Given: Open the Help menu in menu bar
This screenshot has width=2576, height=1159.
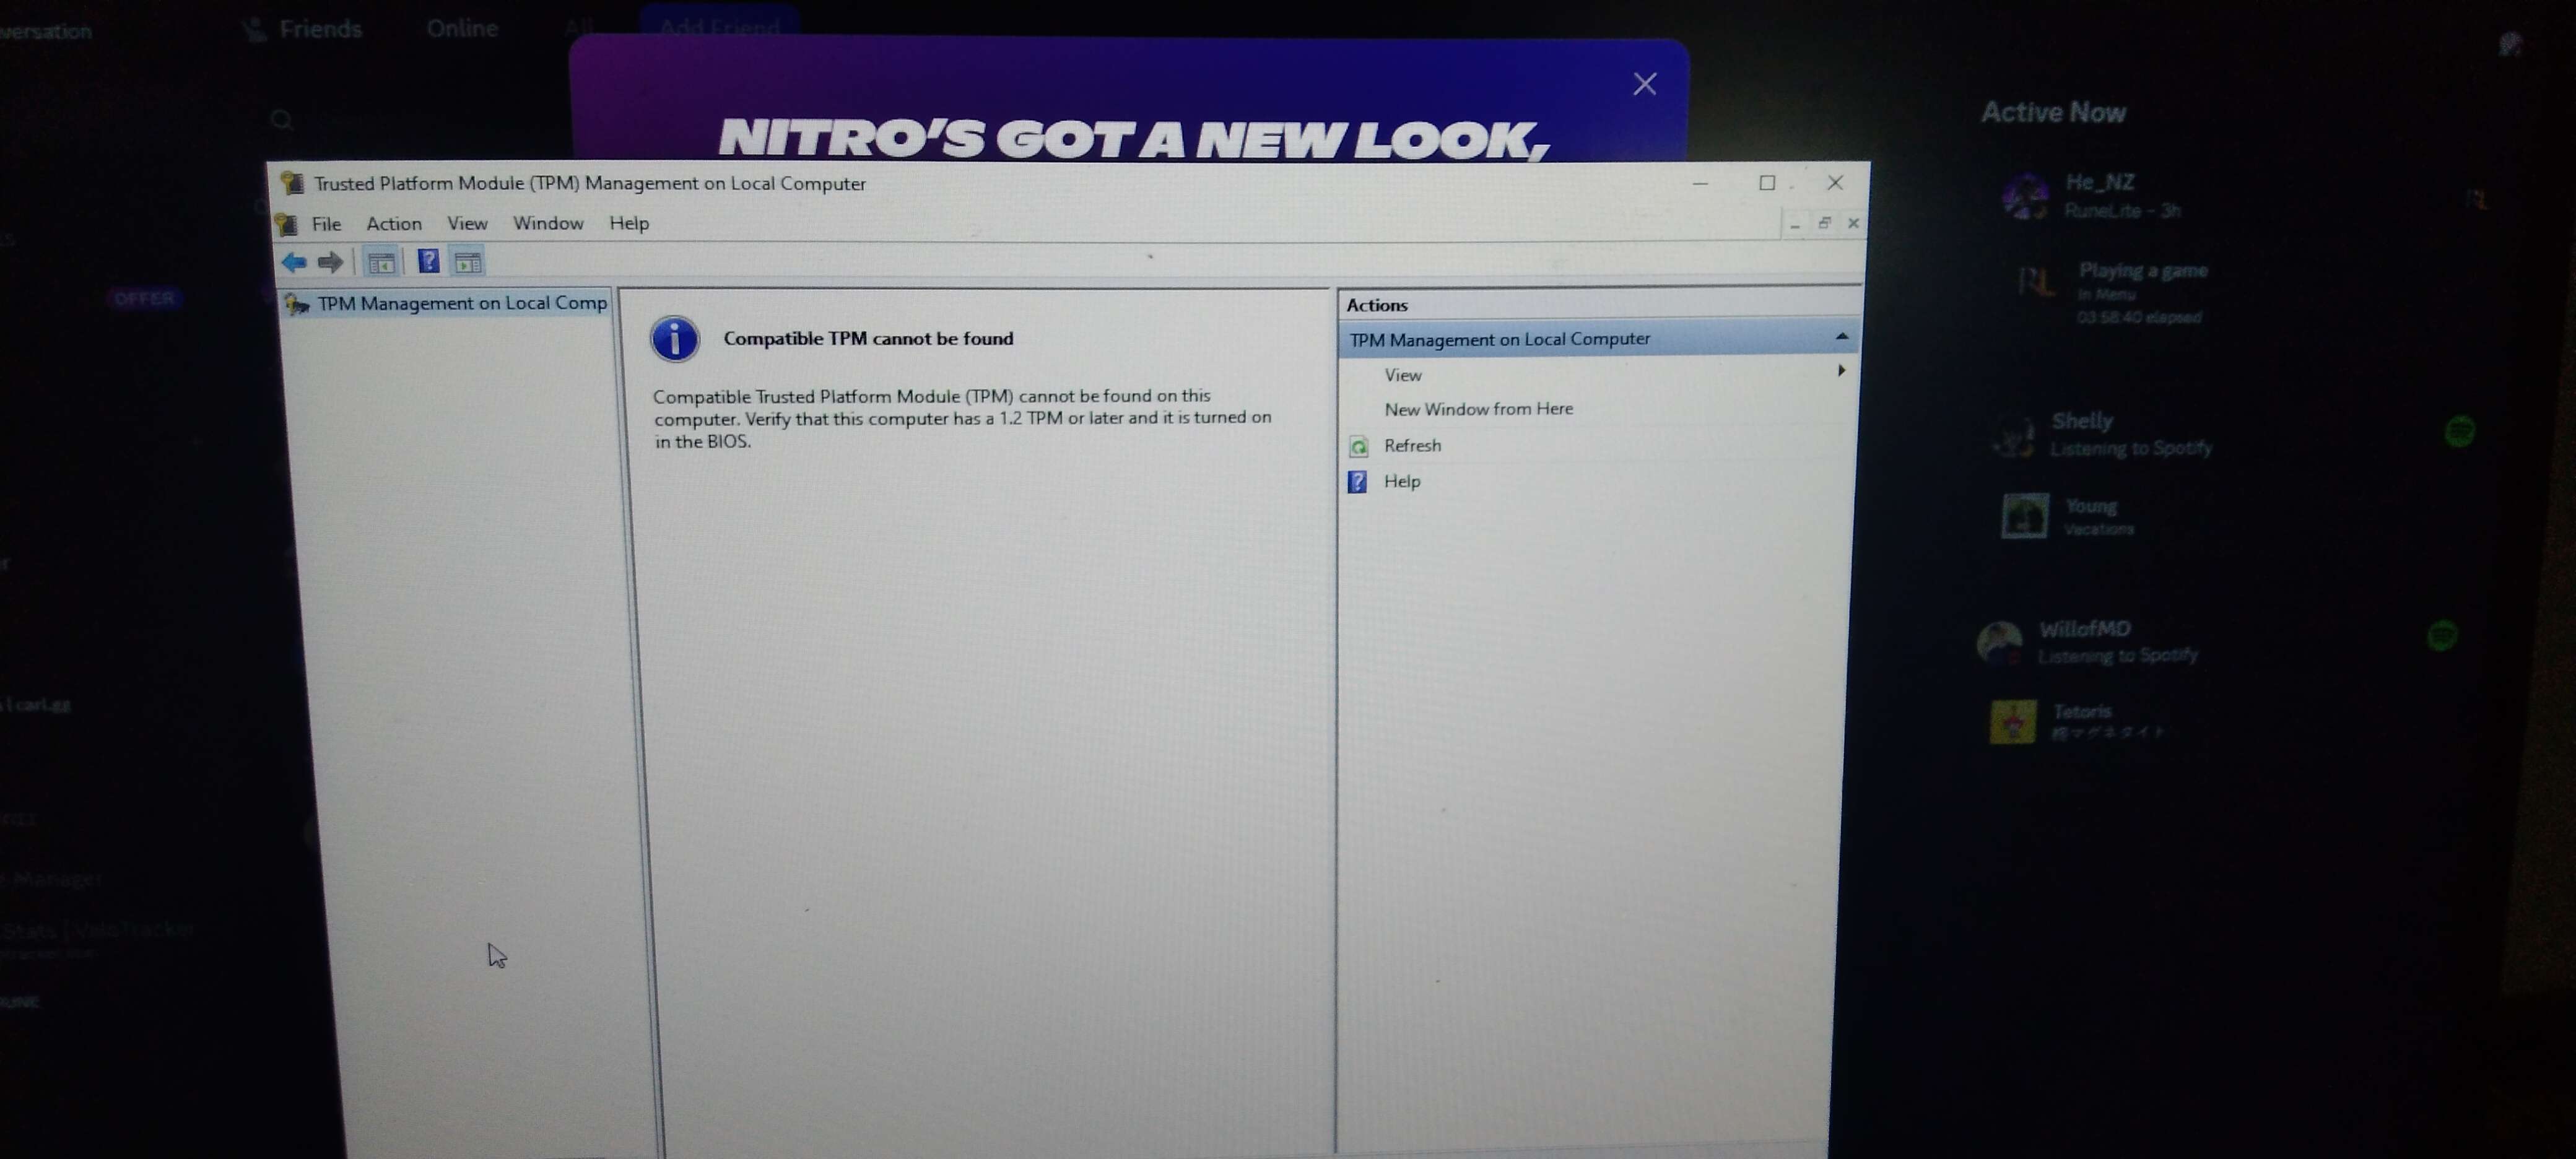Looking at the screenshot, I should pyautogui.click(x=629, y=223).
